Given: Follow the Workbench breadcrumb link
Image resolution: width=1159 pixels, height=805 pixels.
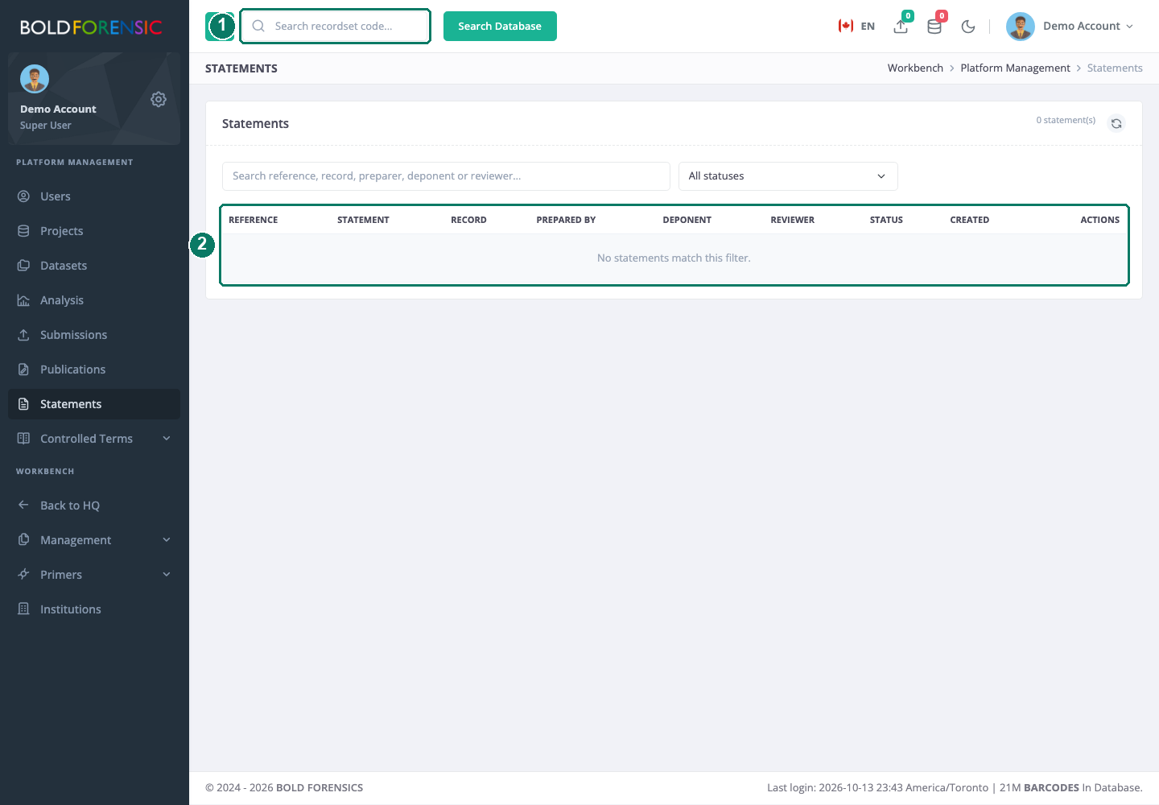Looking at the screenshot, I should (x=915, y=68).
